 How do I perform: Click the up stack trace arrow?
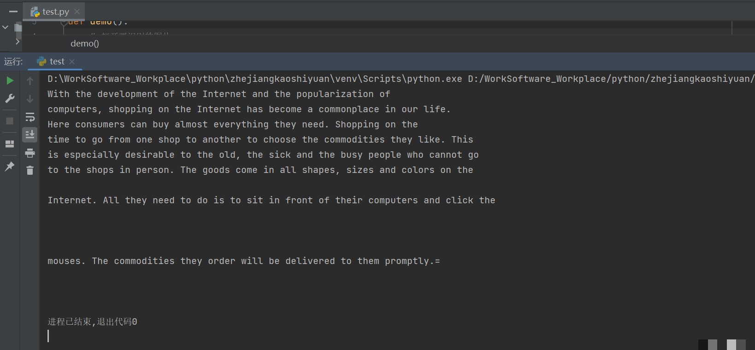pyautogui.click(x=30, y=81)
